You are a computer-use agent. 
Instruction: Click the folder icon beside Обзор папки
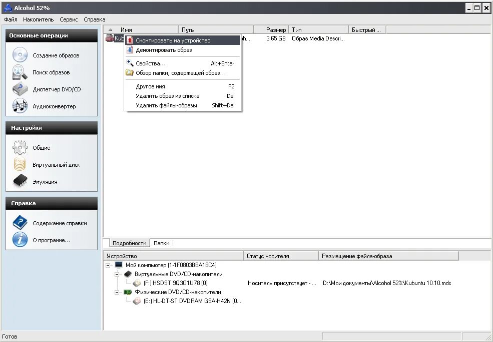130,73
